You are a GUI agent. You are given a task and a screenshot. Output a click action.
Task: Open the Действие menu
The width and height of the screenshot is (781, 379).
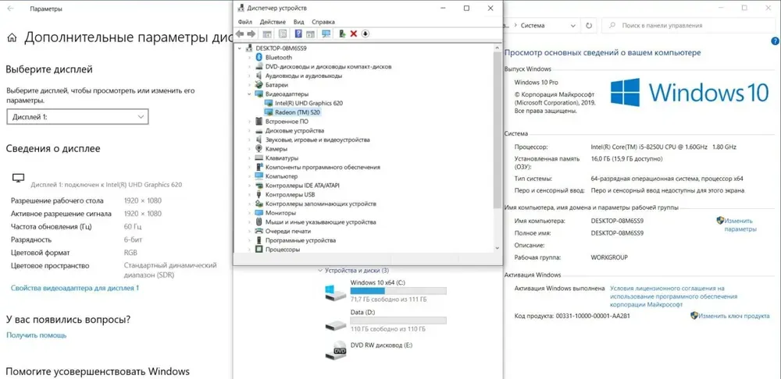coord(273,22)
